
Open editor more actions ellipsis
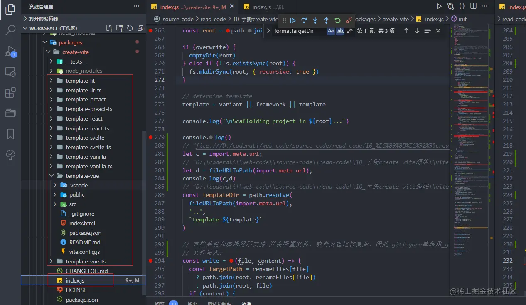485,6
